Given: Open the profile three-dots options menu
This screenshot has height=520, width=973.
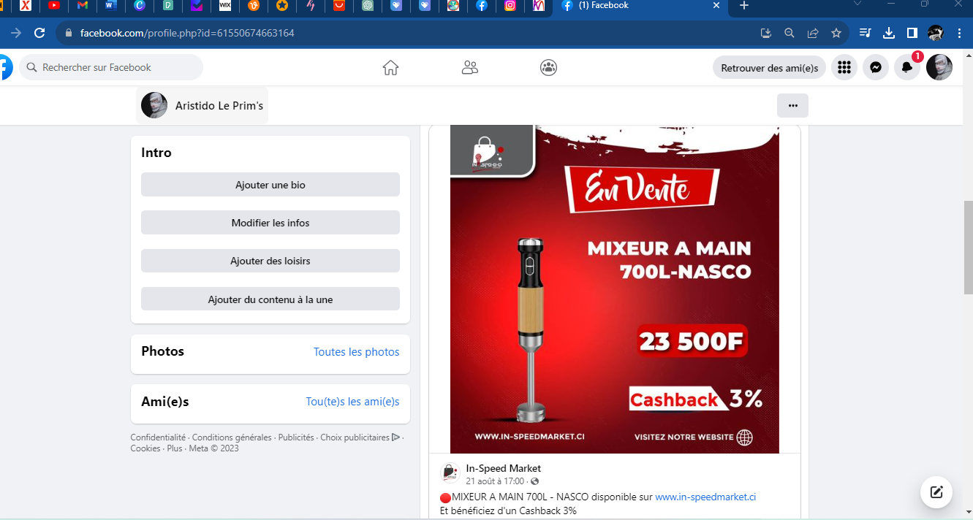Looking at the screenshot, I should click(x=792, y=106).
